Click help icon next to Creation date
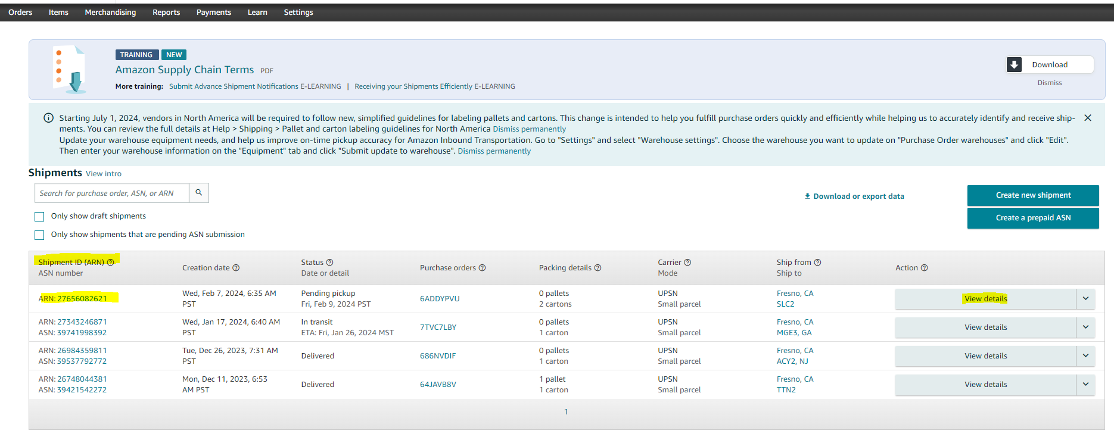This screenshot has width=1114, height=443. tap(236, 268)
